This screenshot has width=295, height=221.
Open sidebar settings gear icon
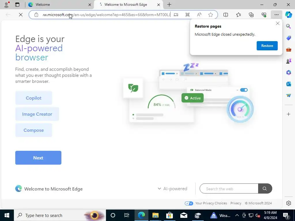(x=289, y=203)
